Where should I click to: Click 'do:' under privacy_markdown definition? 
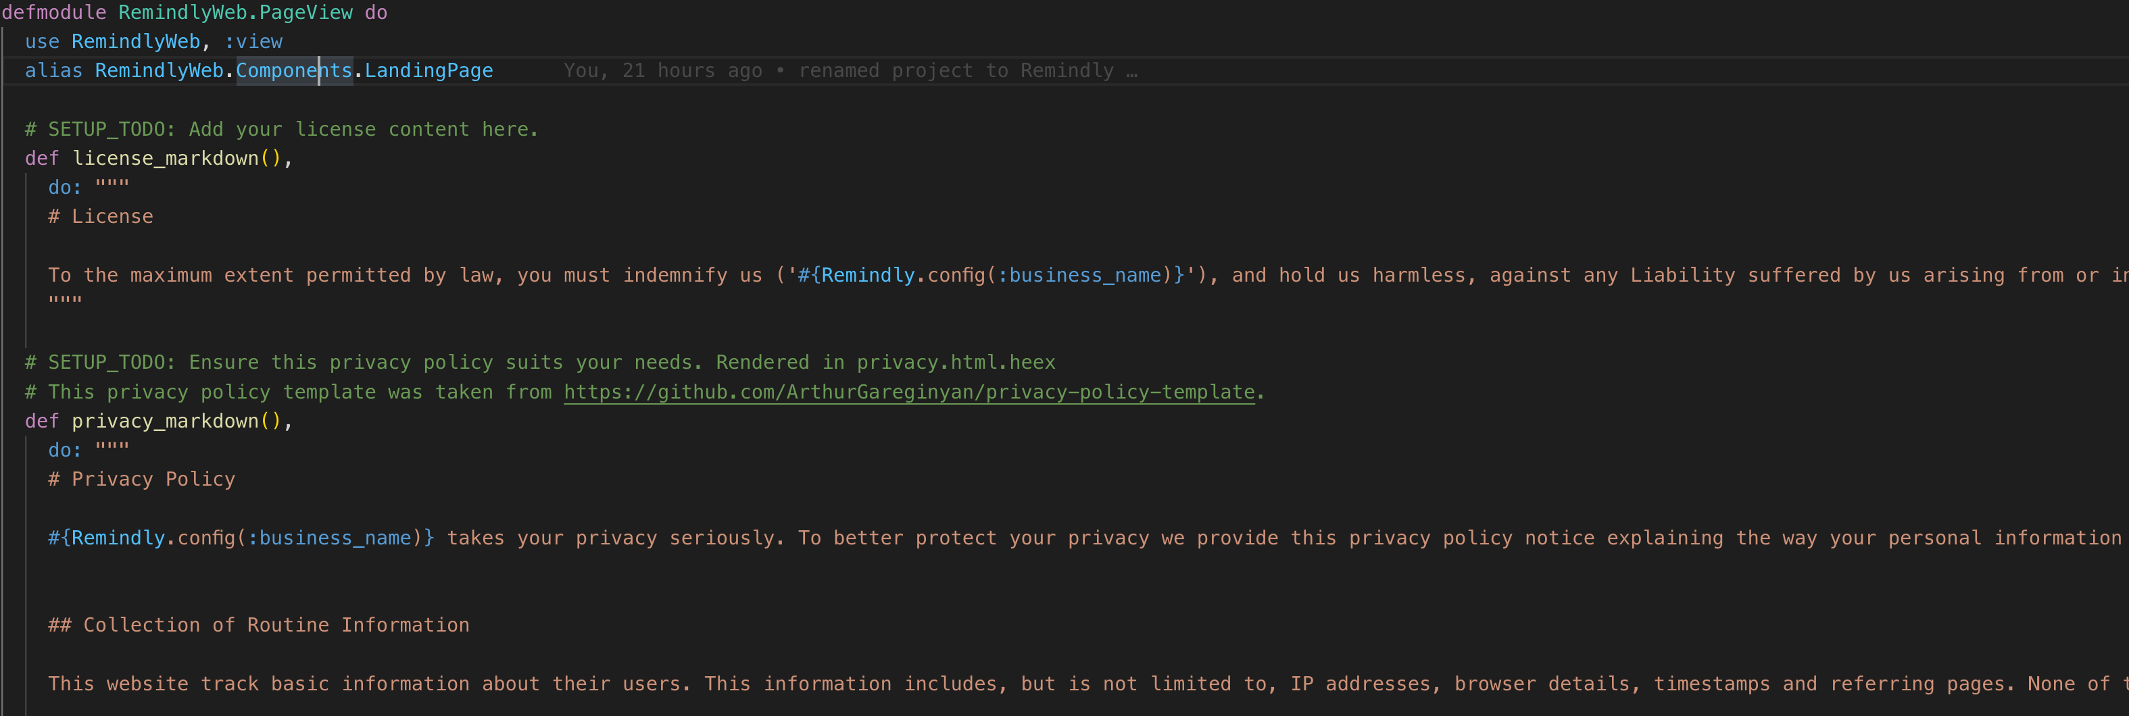click(66, 450)
